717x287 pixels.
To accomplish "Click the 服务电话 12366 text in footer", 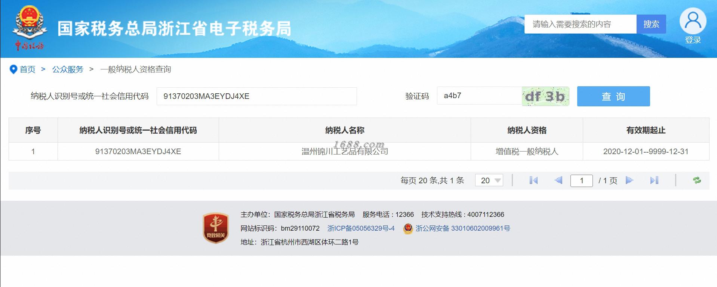I will (388, 215).
